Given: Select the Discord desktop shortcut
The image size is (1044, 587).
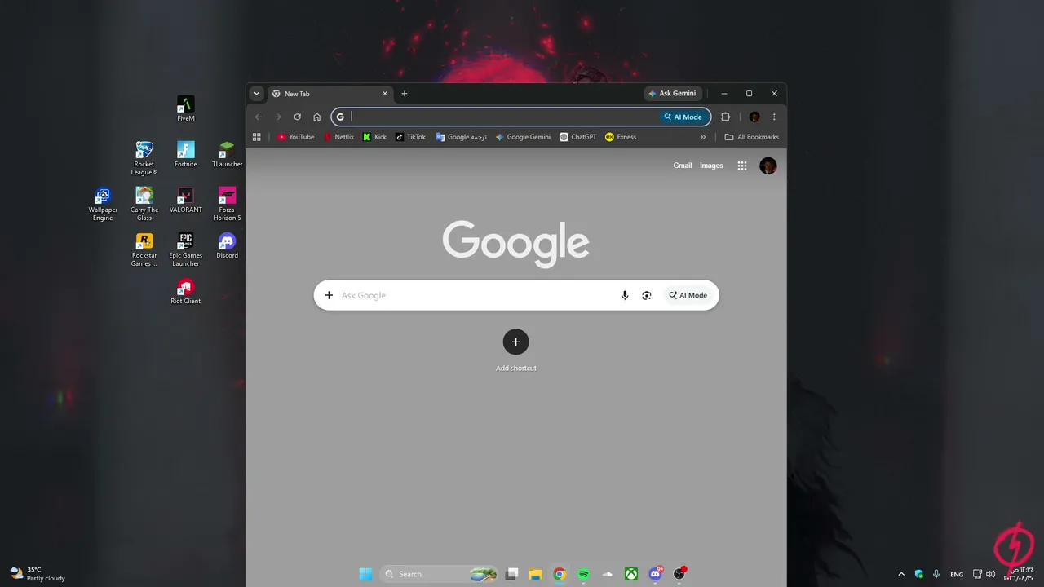Looking at the screenshot, I should pos(228,245).
